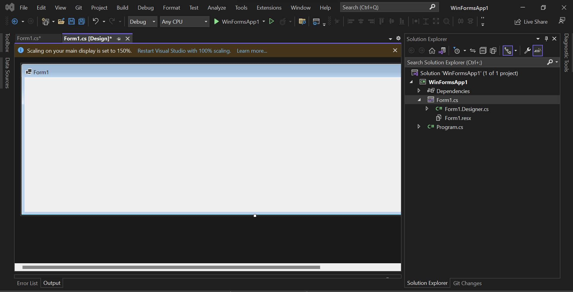Expand the Form1.Designer.cs node

(x=427, y=109)
